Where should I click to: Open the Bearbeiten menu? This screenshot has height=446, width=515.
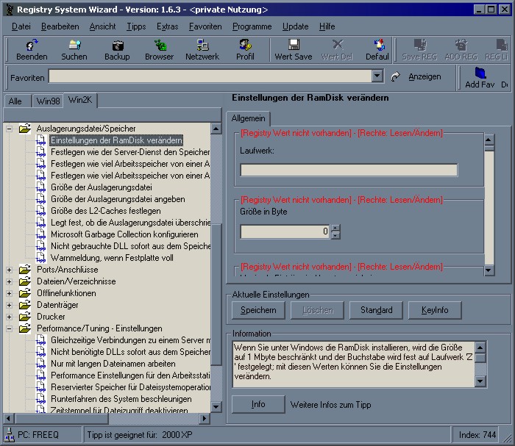(60, 26)
